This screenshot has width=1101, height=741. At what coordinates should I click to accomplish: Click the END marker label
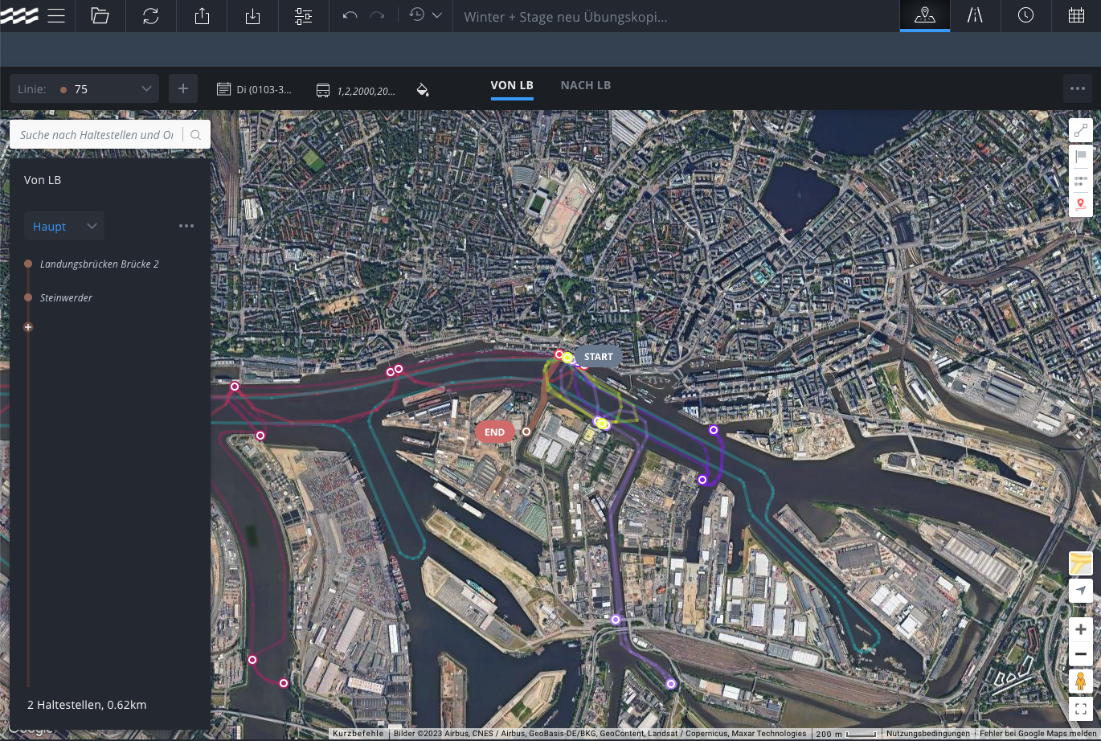coord(494,432)
